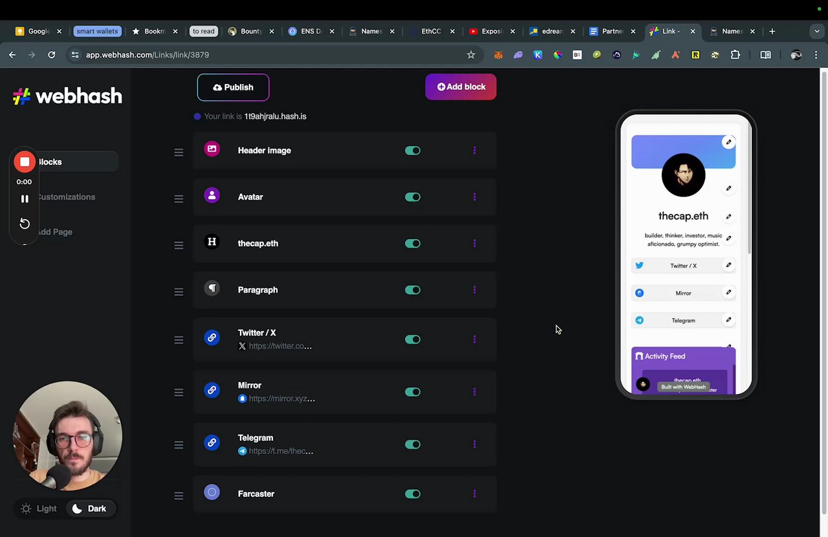Click the Header image block icon
The image size is (828, 537).
point(212,149)
